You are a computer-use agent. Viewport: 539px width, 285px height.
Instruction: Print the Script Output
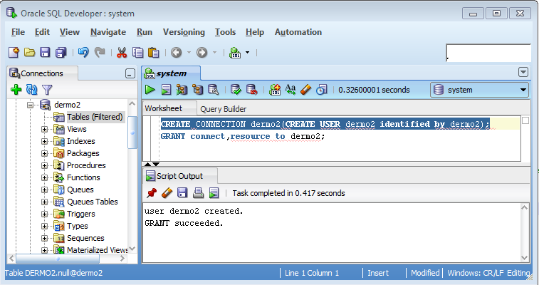click(198, 193)
